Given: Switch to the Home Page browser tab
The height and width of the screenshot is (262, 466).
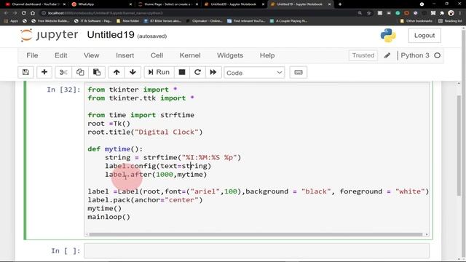Looking at the screenshot, I should [167, 4].
